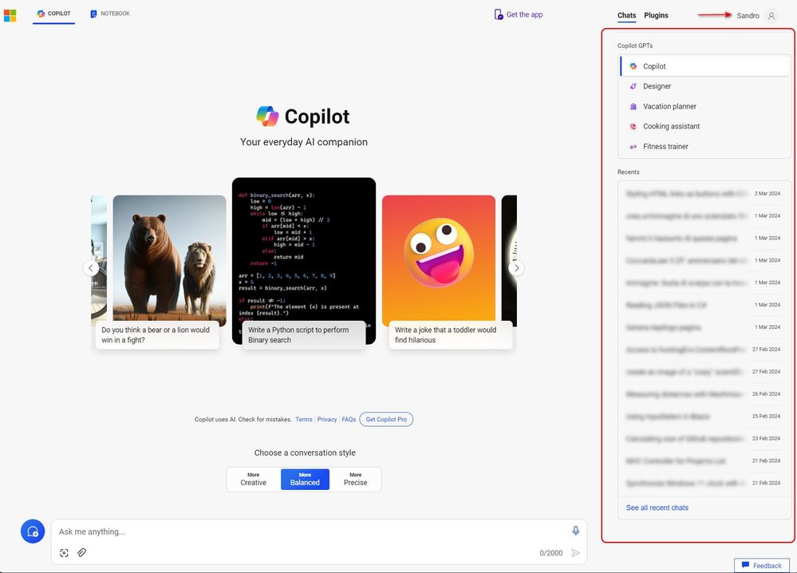The height and width of the screenshot is (573, 797).
Task: Click the paperclip attach icon
Action: [81, 552]
